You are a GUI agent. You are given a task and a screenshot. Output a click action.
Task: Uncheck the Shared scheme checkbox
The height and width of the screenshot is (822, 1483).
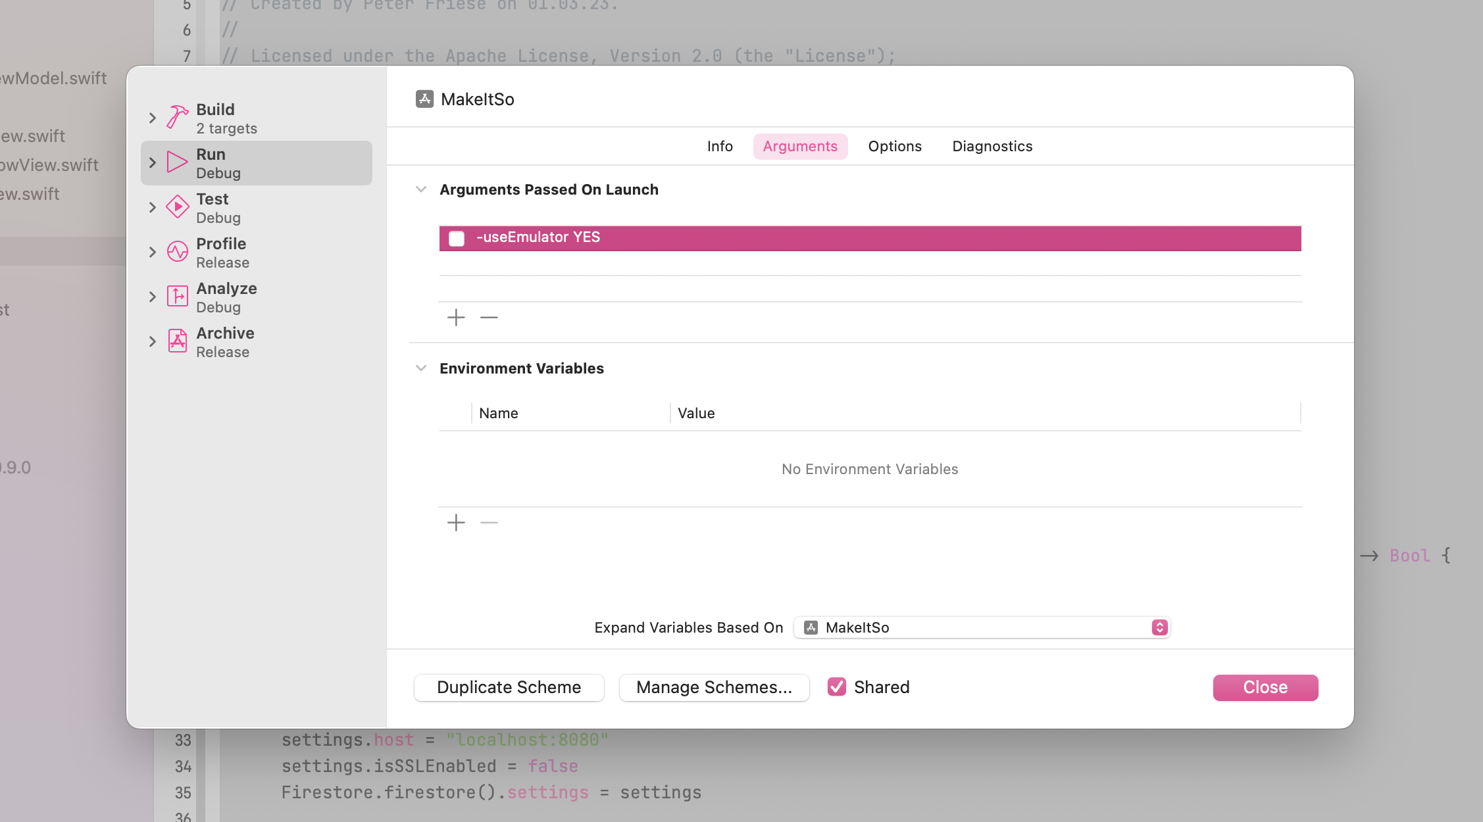(836, 687)
